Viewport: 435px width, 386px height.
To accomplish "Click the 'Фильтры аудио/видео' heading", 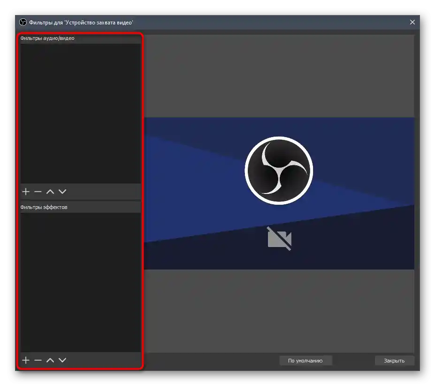I will 47,39.
